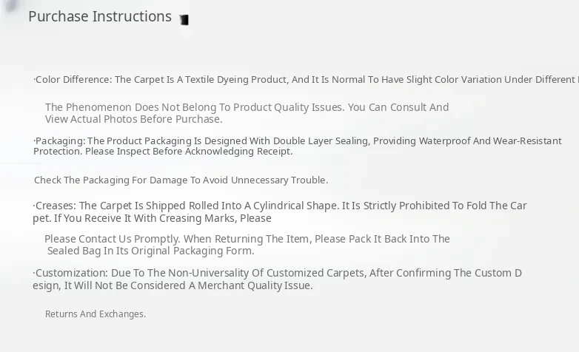Select the Packaging section label
The image size is (579, 352).
click(60, 141)
